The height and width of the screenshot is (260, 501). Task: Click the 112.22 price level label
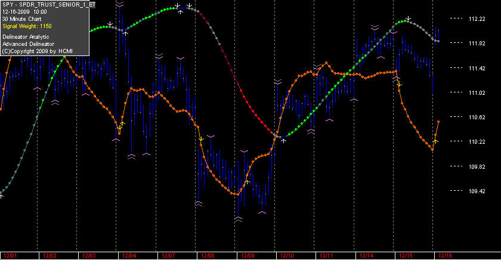[x=477, y=19]
